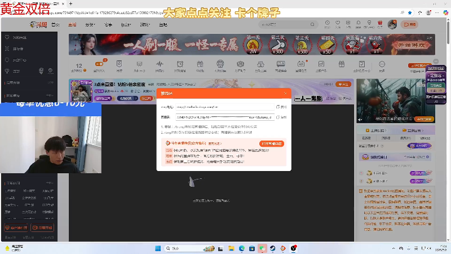451x254 pixels.
Task: Close the stream key dialog
Action: click(285, 93)
